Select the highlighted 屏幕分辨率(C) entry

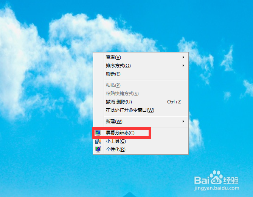coord(141,133)
